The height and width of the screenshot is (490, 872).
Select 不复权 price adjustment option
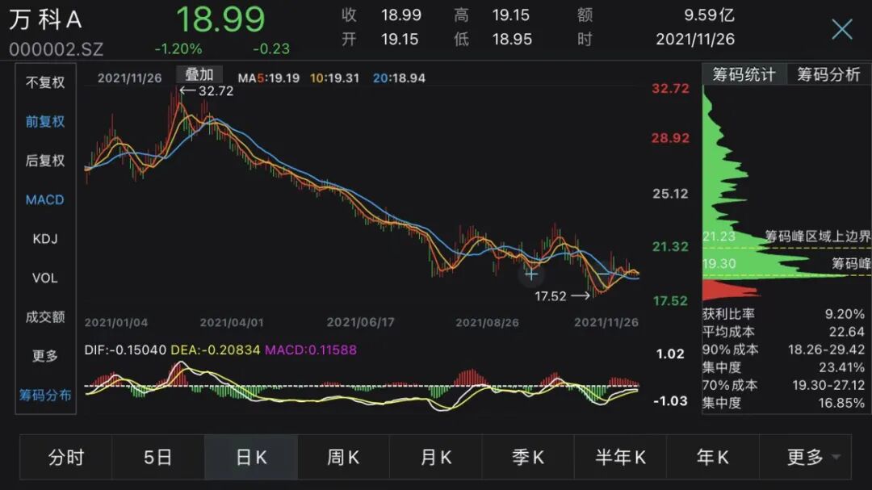click(45, 83)
